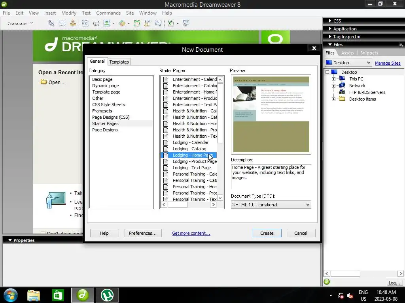This screenshot has height=303, width=405.
Task: Click the Files panel options menu icon
Action: tap(401, 45)
